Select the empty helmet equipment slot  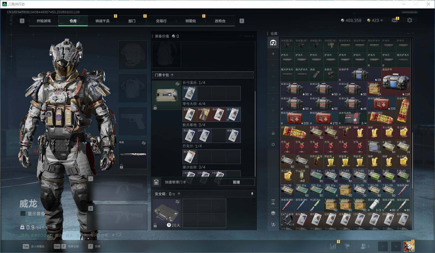coord(133,55)
